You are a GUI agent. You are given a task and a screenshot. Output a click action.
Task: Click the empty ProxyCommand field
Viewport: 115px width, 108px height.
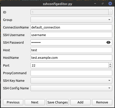(71, 73)
